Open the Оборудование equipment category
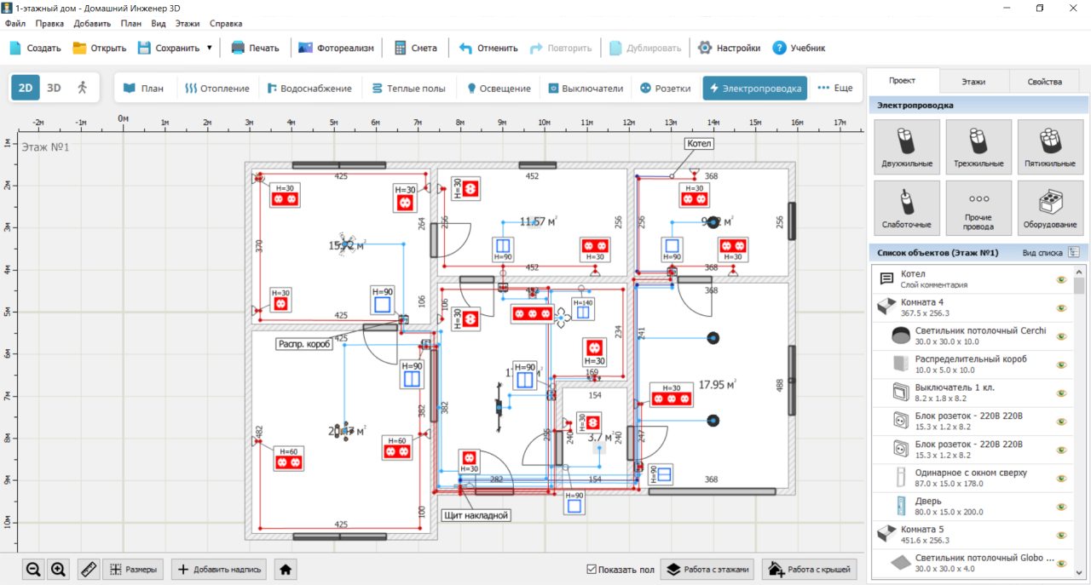 [x=1050, y=208]
